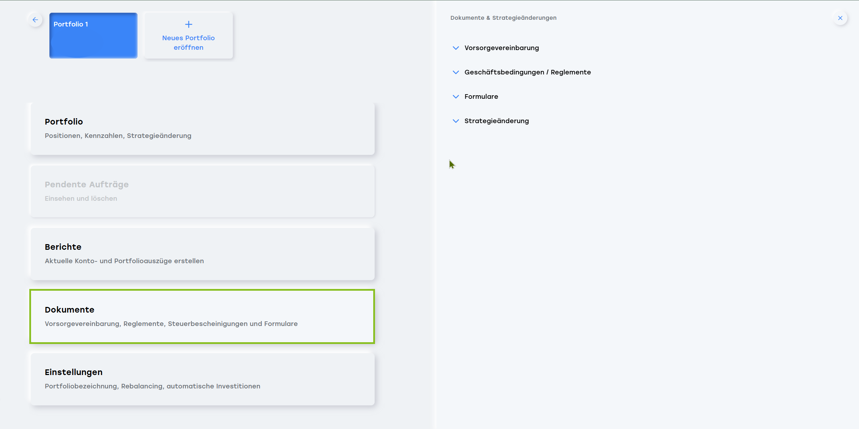Open the Strategieänderung section label
Image resolution: width=859 pixels, height=429 pixels.
pos(496,121)
